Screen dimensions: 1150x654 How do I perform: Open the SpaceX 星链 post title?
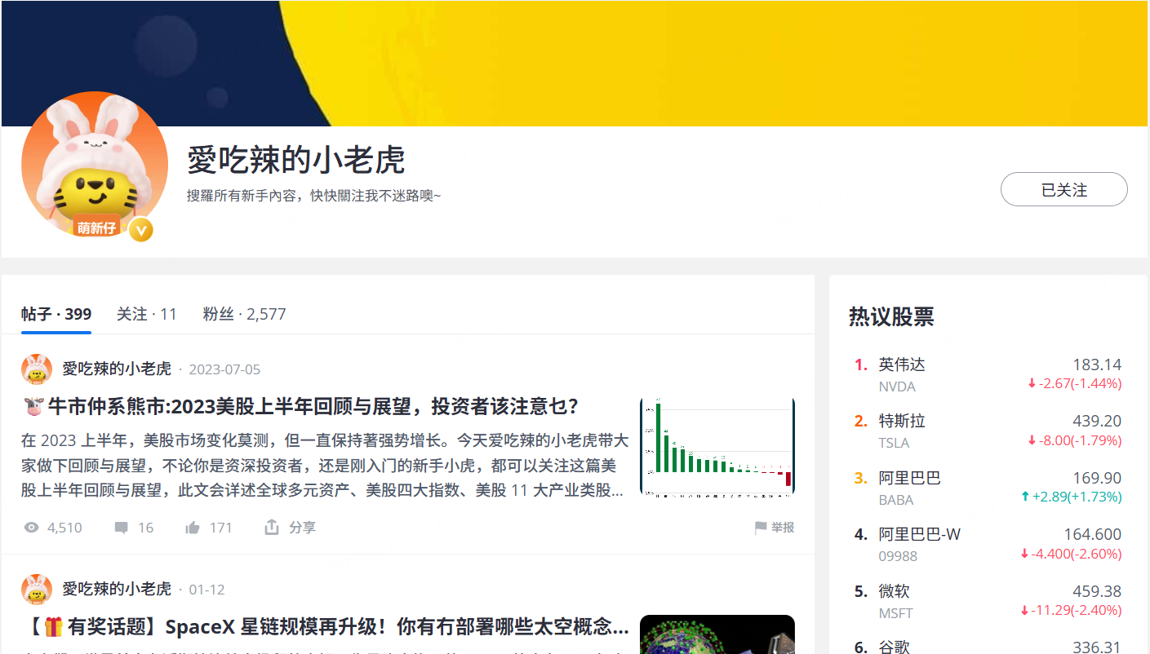point(325,626)
